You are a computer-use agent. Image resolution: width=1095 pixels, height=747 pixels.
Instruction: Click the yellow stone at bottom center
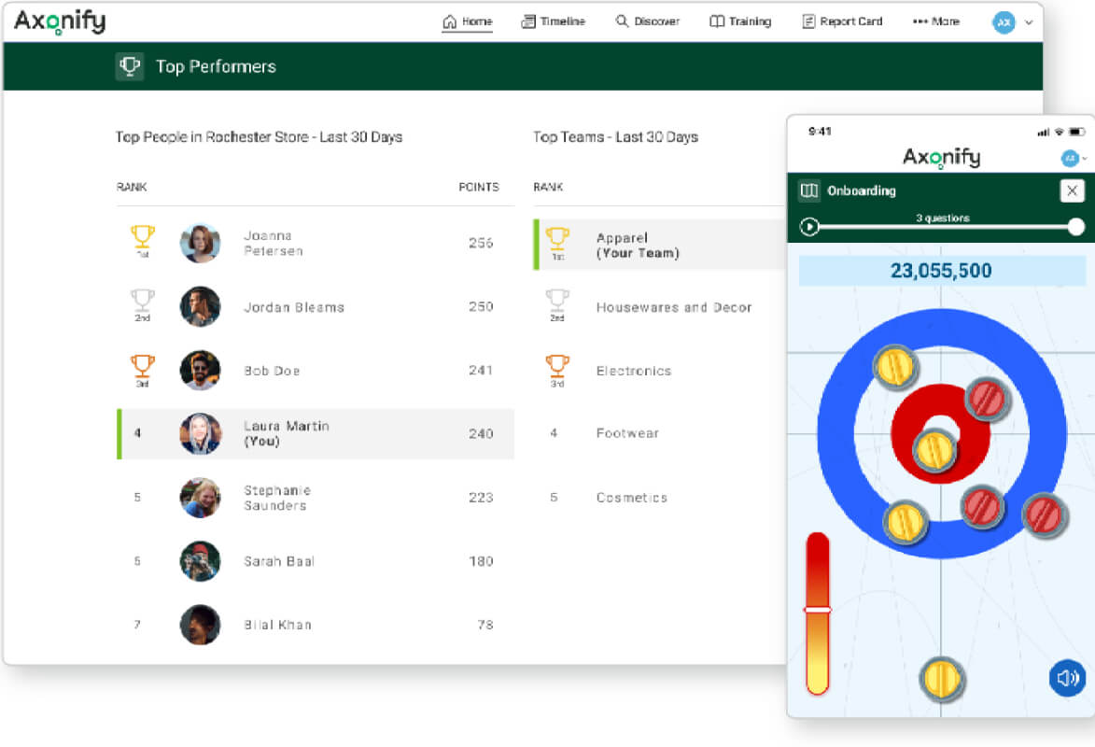coord(941,679)
